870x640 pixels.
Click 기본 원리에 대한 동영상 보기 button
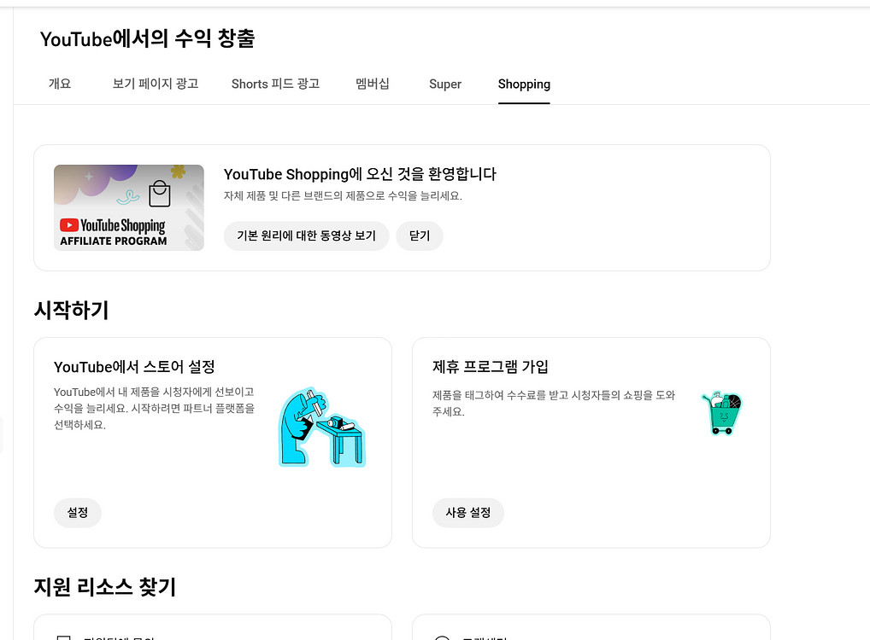[306, 236]
